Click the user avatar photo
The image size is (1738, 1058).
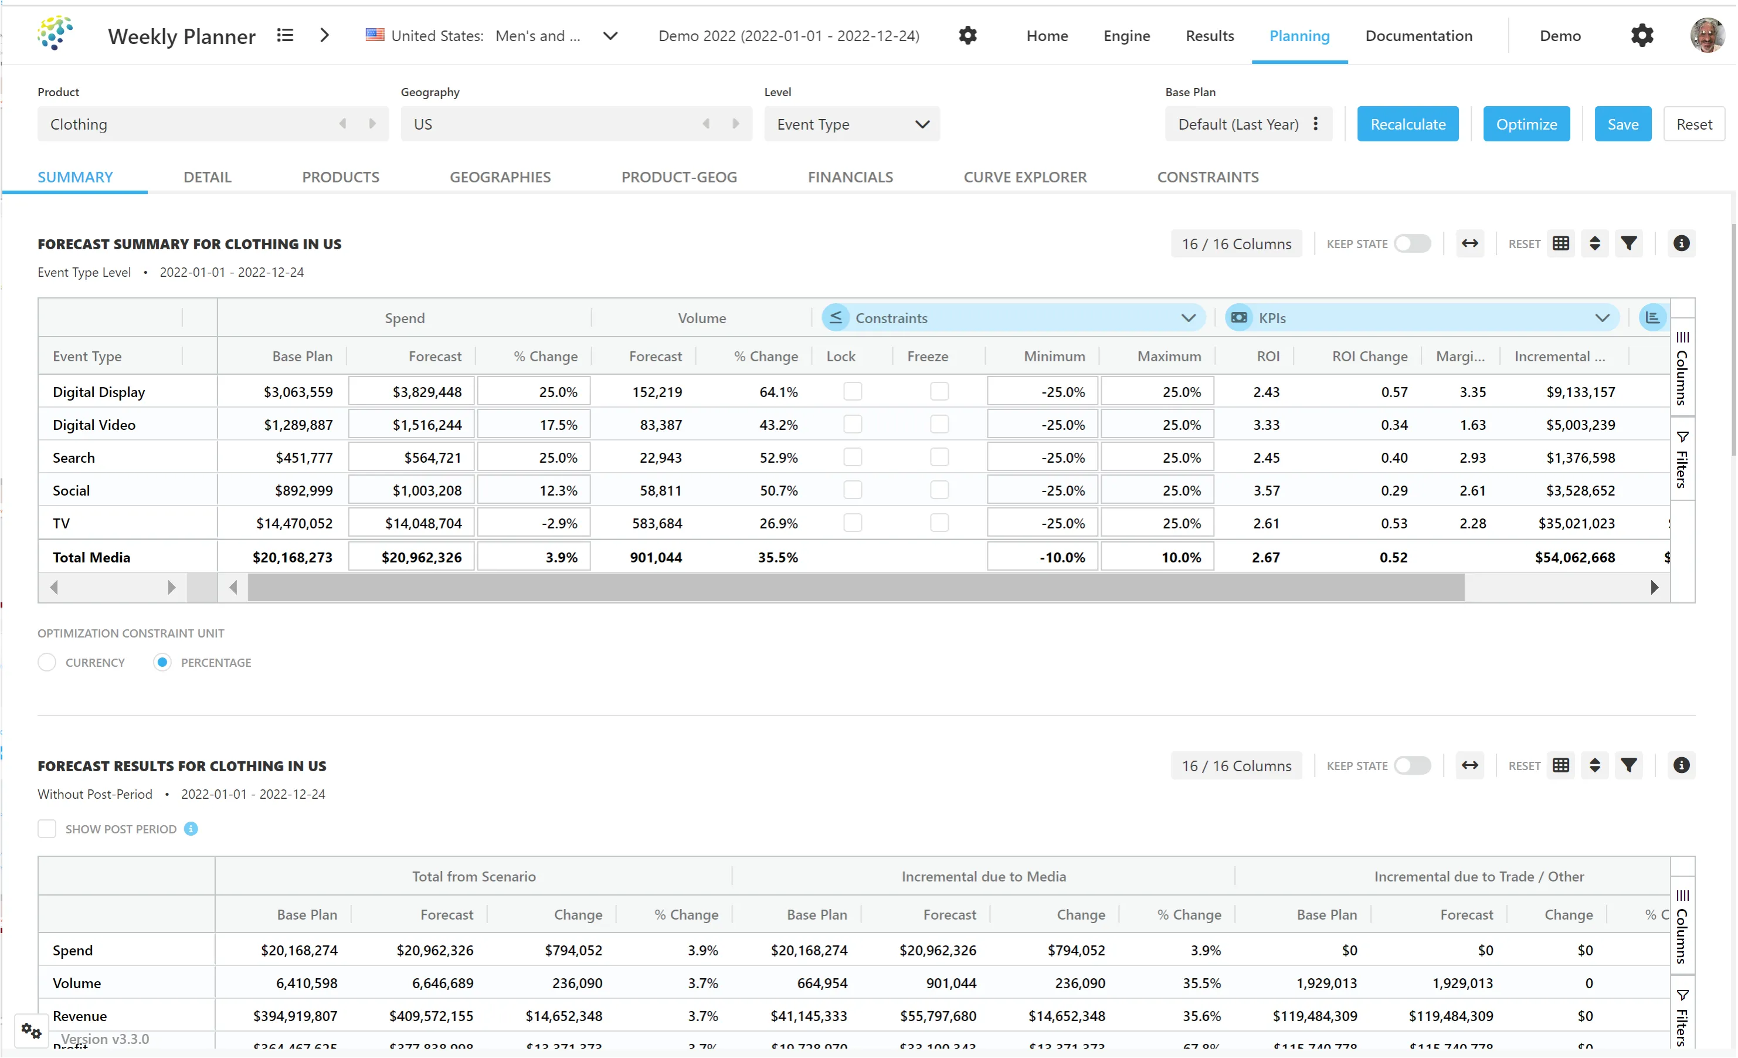[1707, 35]
